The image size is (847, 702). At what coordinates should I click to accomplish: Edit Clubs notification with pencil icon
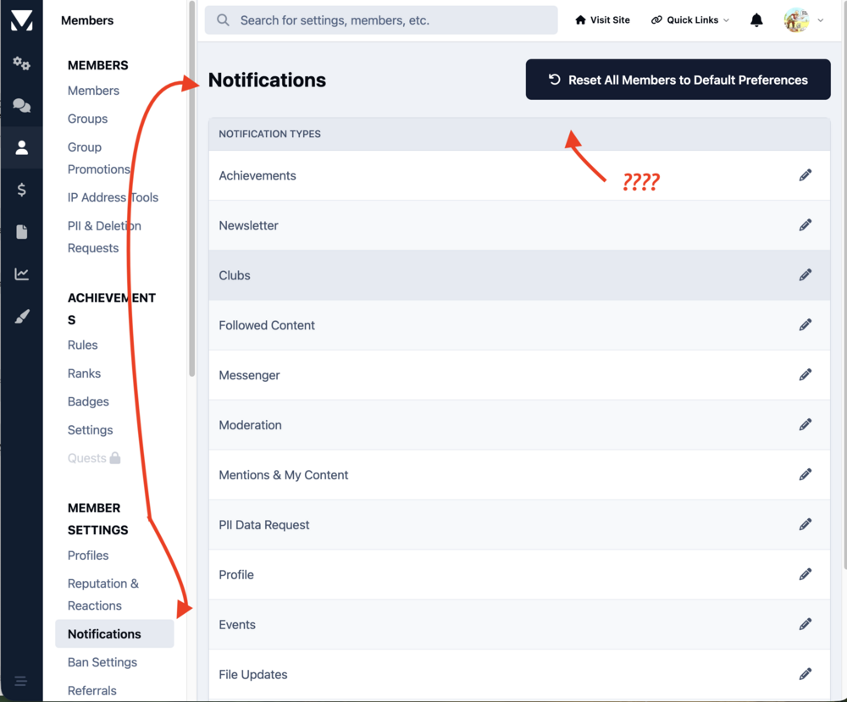click(x=805, y=275)
